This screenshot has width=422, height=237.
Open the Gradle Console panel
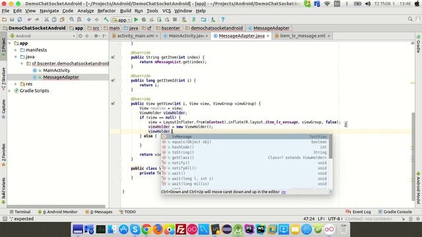pos(395,212)
